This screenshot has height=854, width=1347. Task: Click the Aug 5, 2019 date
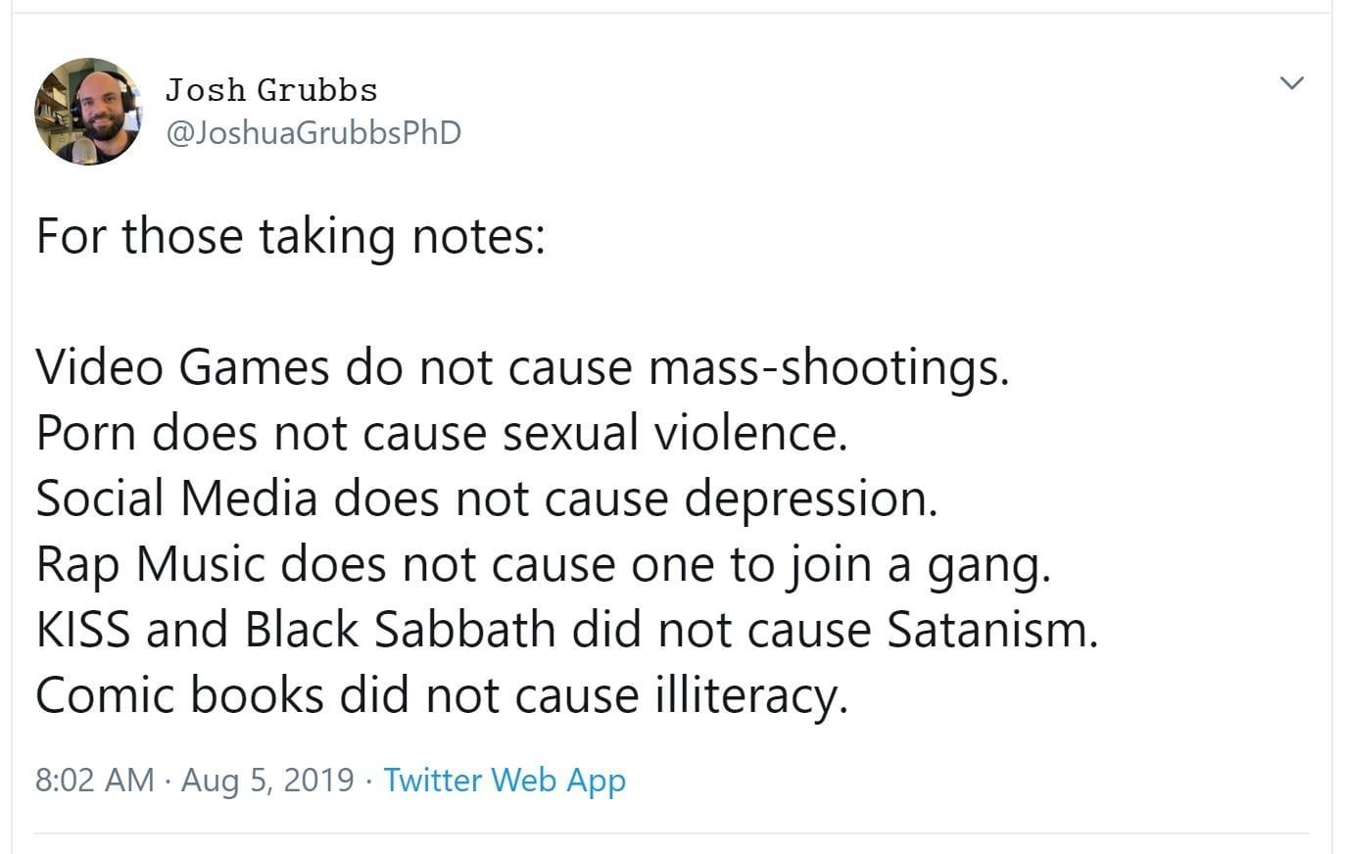pyautogui.click(x=267, y=780)
